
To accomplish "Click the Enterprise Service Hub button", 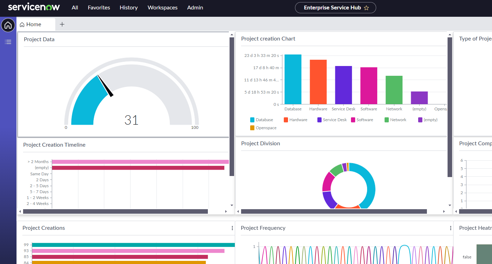I will (x=332, y=8).
